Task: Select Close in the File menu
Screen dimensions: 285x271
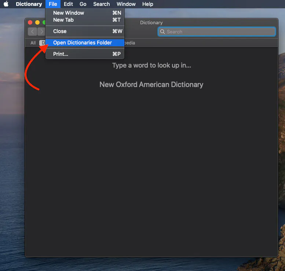Action: (x=60, y=31)
